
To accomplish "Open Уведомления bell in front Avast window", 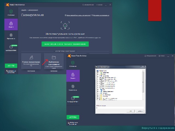I will (x=150, y=56).
